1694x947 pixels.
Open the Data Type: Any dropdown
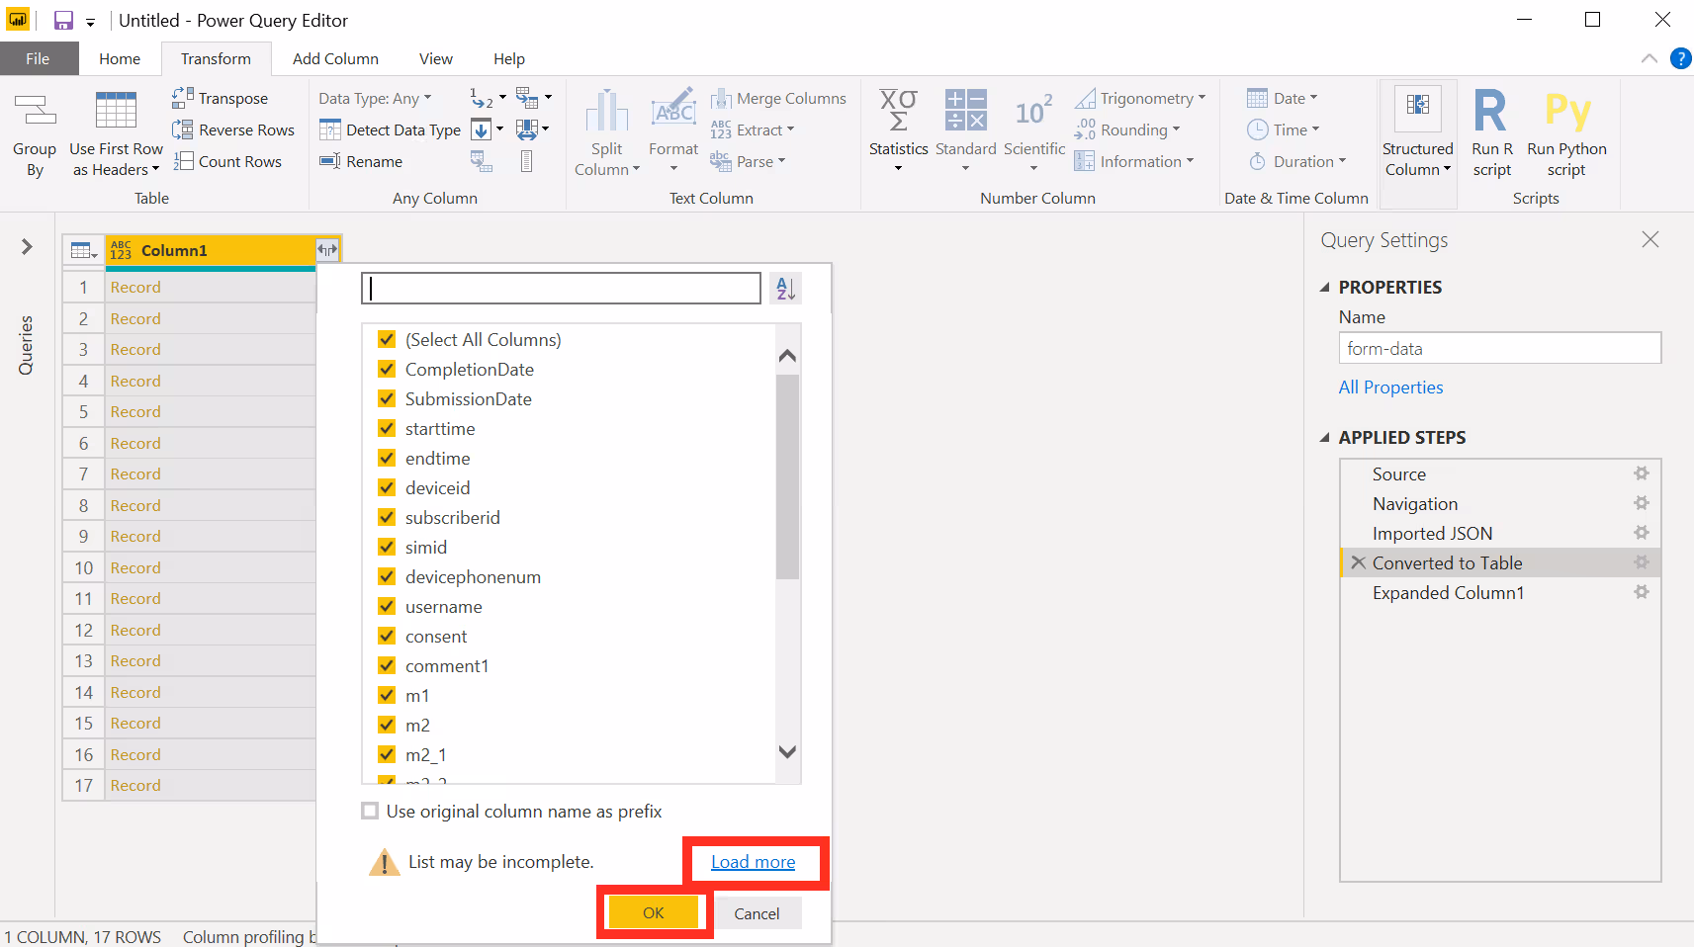pos(375,98)
